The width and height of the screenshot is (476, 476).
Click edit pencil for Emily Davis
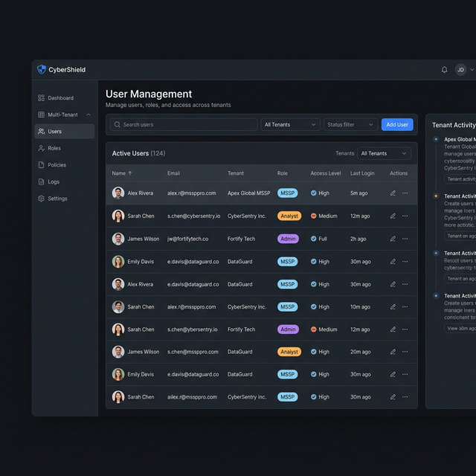393,261
